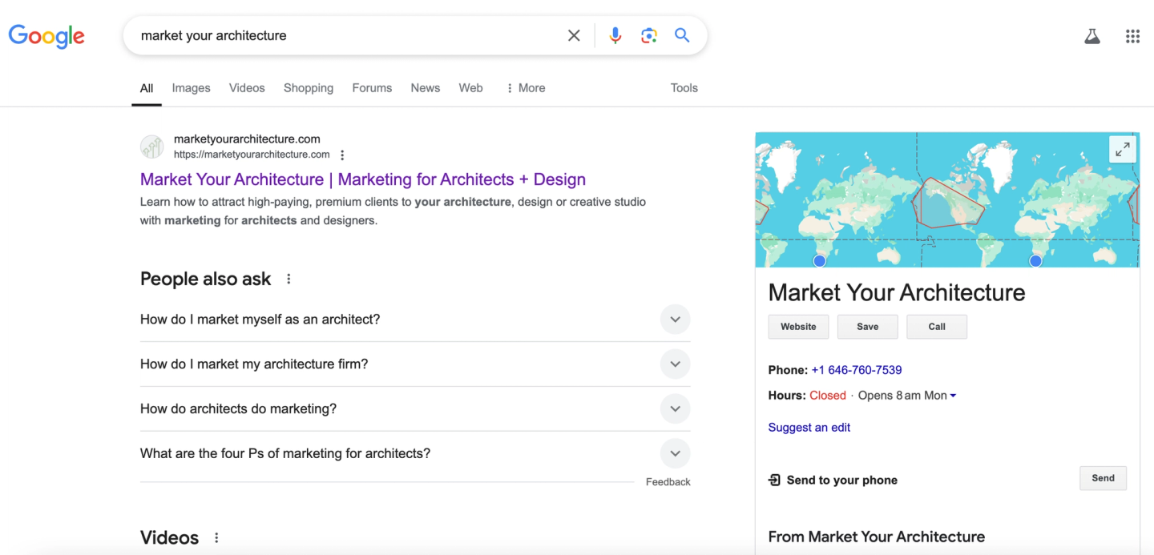Start voice search with microphone icon
Viewport: 1154px width, 555px height.
tap(615, 35)
